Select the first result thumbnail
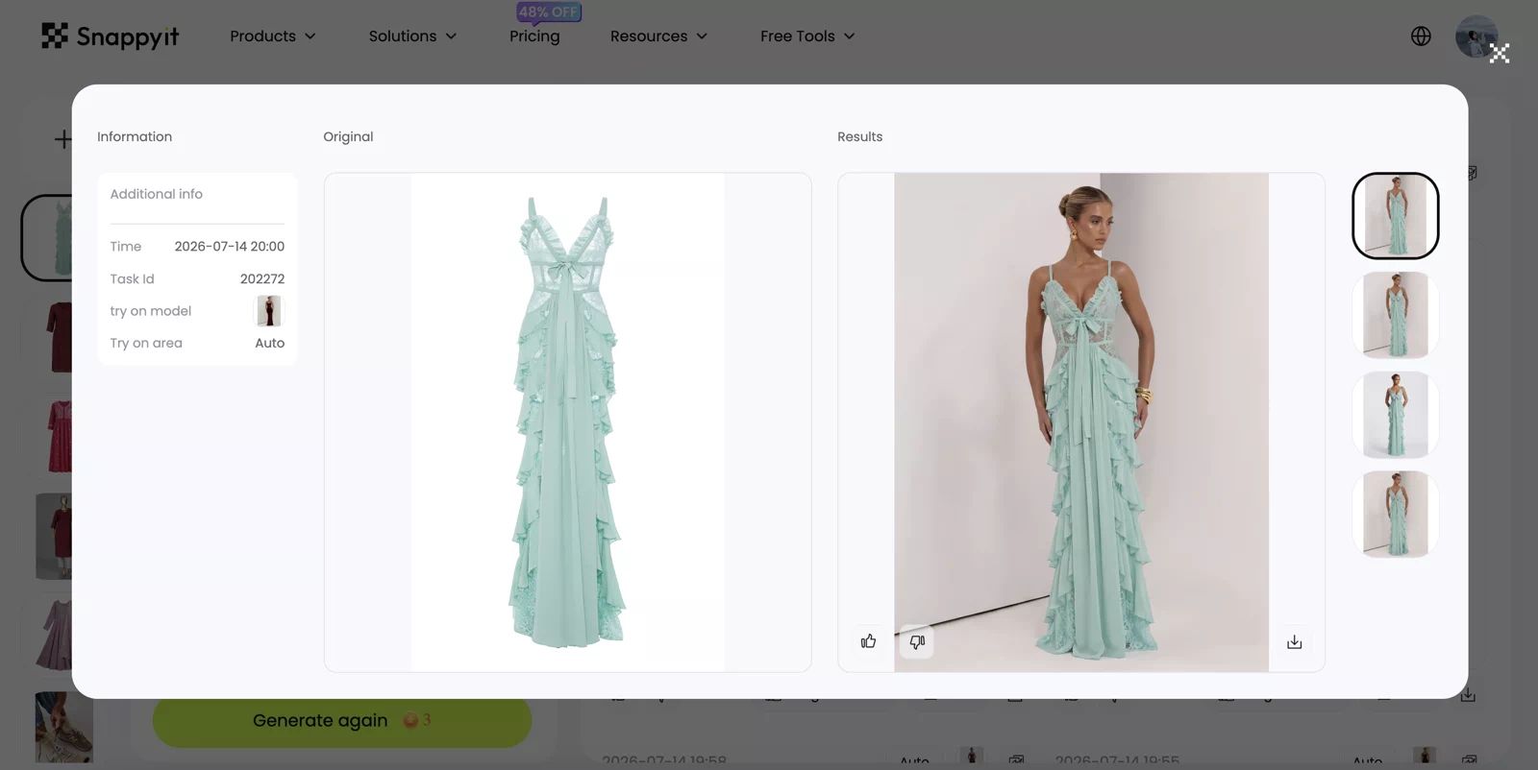The image size is (1538, 770). [x=1395, y=215]
